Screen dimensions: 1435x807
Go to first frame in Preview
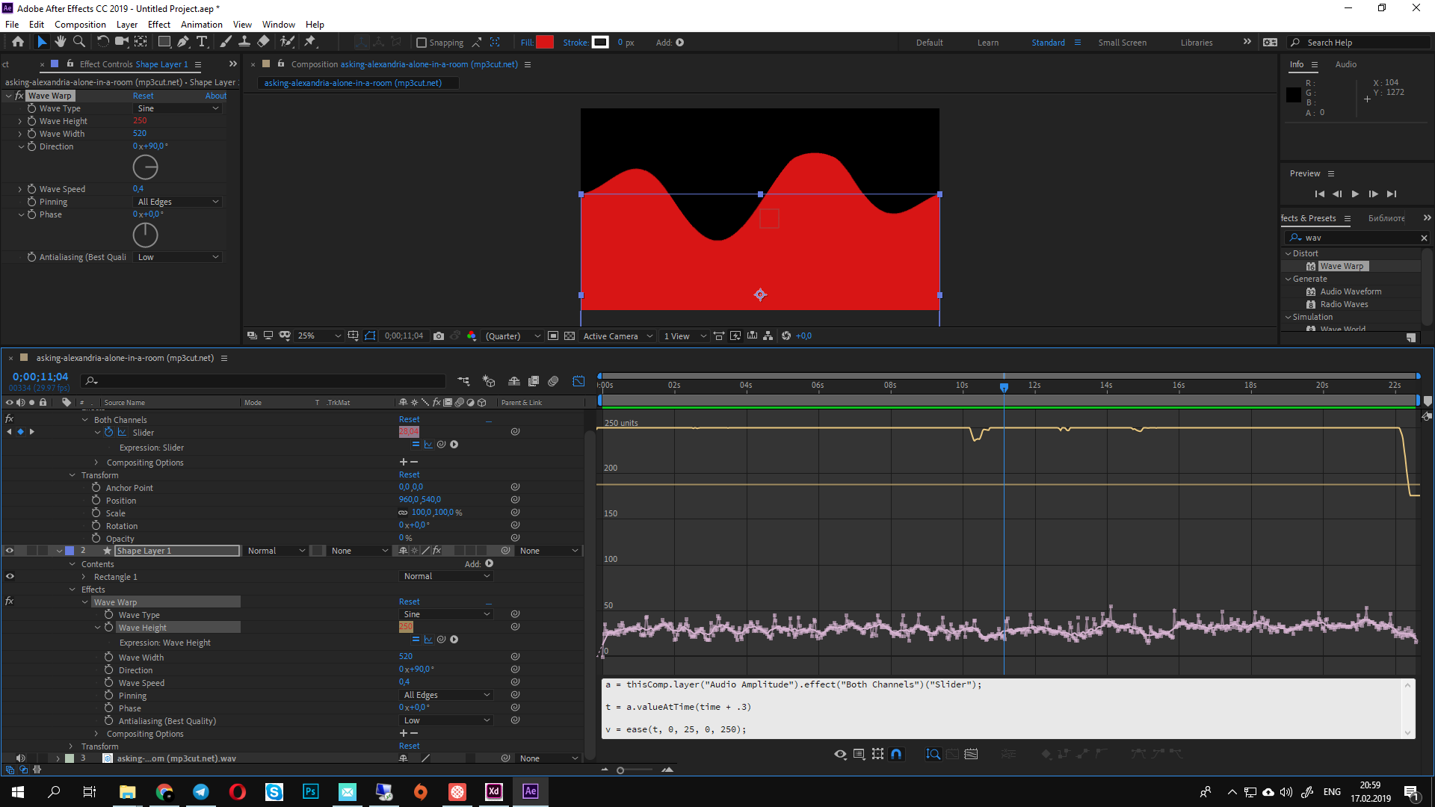coord(1319,194)
